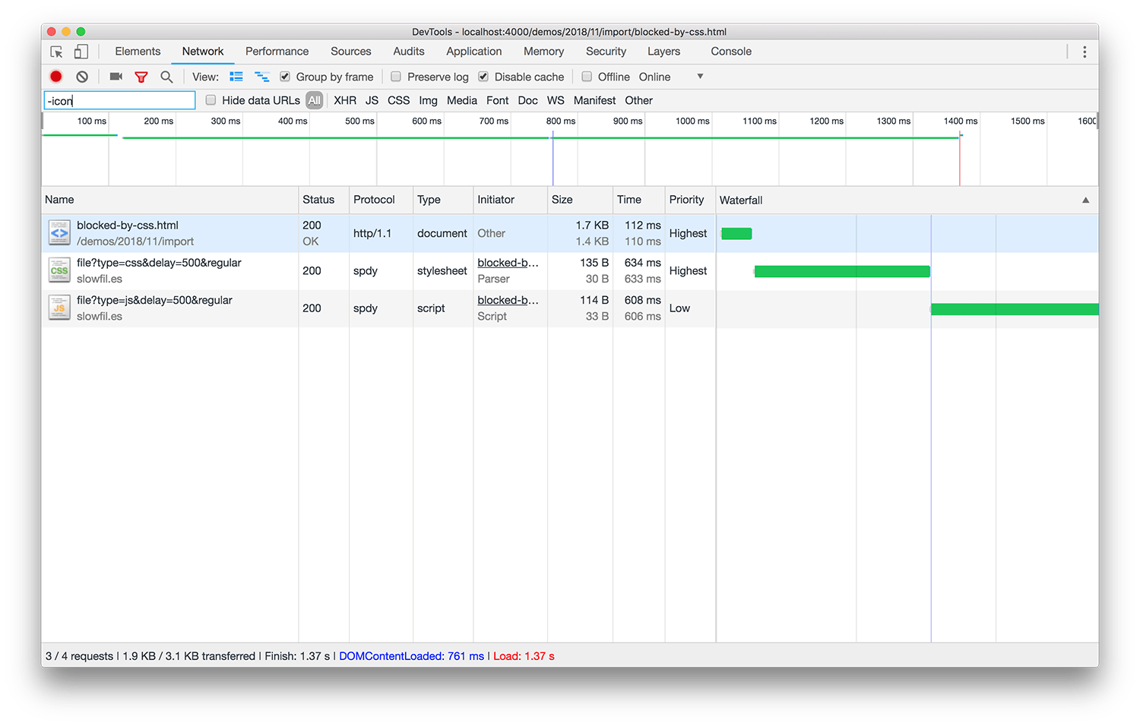Filter requests by the CSS type
Image resolution: width=1140 pixels, height=726 pixels.
click(398, 100)
